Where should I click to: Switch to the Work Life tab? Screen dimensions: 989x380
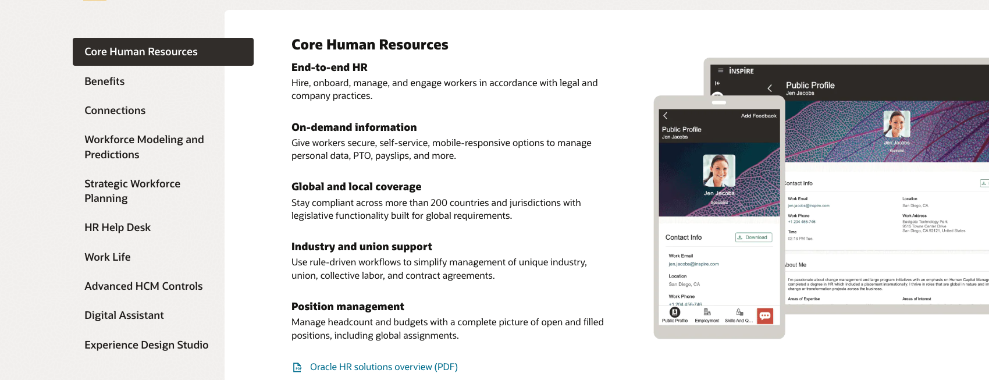[108, 257]
